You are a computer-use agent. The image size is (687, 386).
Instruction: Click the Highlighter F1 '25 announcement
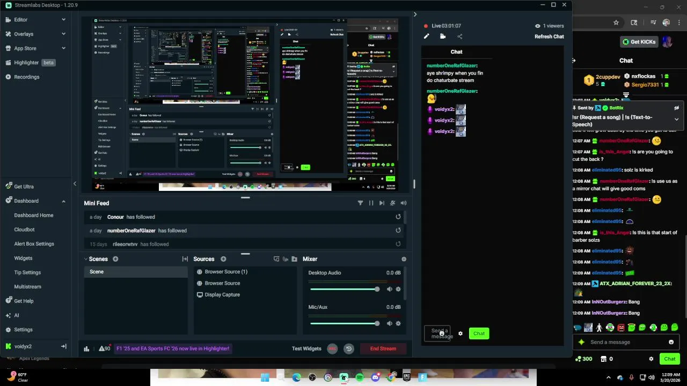[173, 348]
